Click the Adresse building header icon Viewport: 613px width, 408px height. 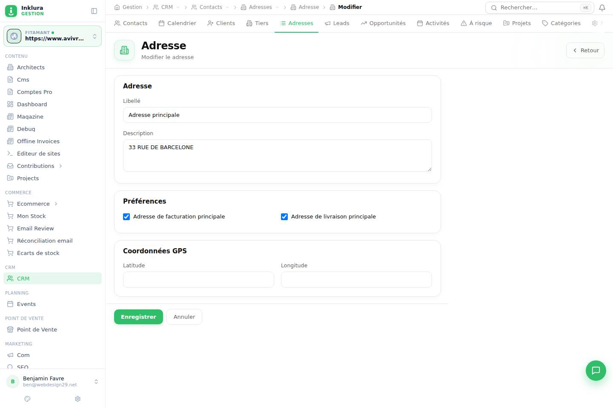[x=124, y=50]
